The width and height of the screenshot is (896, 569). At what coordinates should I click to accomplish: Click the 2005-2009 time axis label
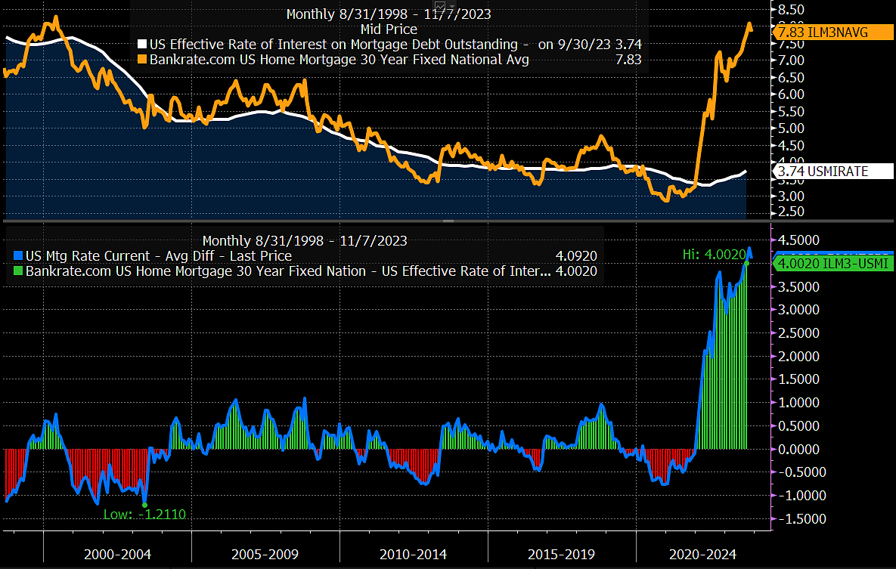[263, 554]
